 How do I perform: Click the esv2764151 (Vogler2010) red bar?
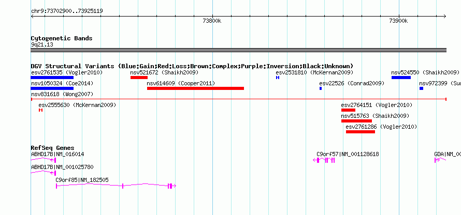pos(349,110)
